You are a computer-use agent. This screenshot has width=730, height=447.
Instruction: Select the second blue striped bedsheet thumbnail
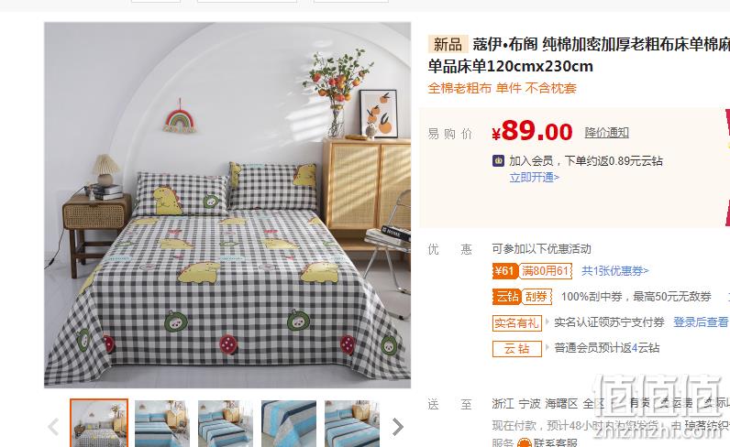[162, 423]
